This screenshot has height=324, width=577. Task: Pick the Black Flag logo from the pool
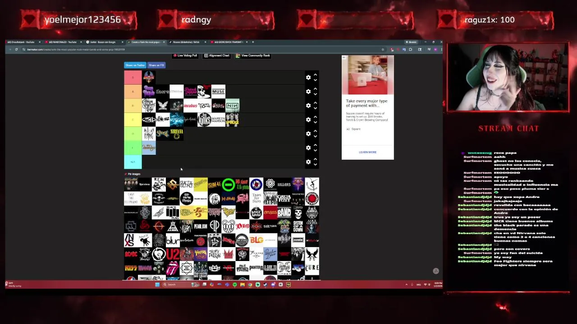pyautogui.click(x=173, y=212)
